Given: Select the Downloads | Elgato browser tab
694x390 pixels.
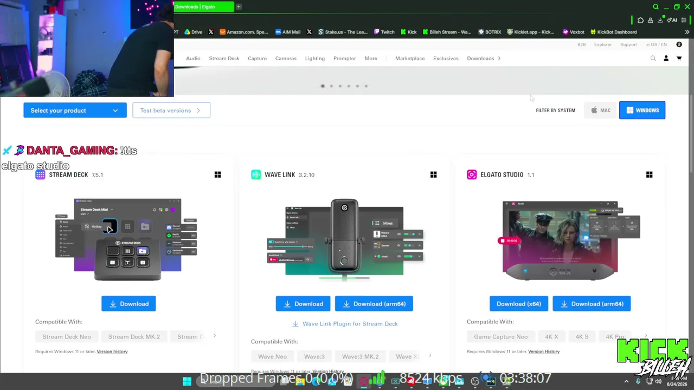Looking at the screenshot, I should coord(204,6).
